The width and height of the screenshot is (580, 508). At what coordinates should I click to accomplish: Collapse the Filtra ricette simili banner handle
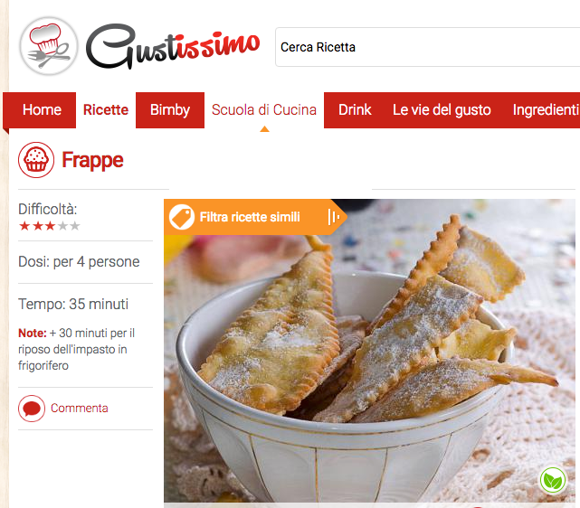[333, 217]
